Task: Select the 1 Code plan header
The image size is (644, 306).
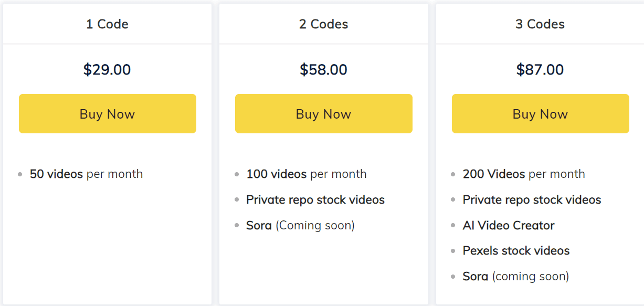Action: coord(107,24)
